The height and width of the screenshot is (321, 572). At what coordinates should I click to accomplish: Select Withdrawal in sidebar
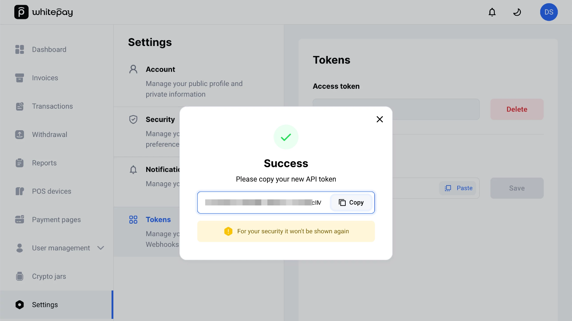49,134
